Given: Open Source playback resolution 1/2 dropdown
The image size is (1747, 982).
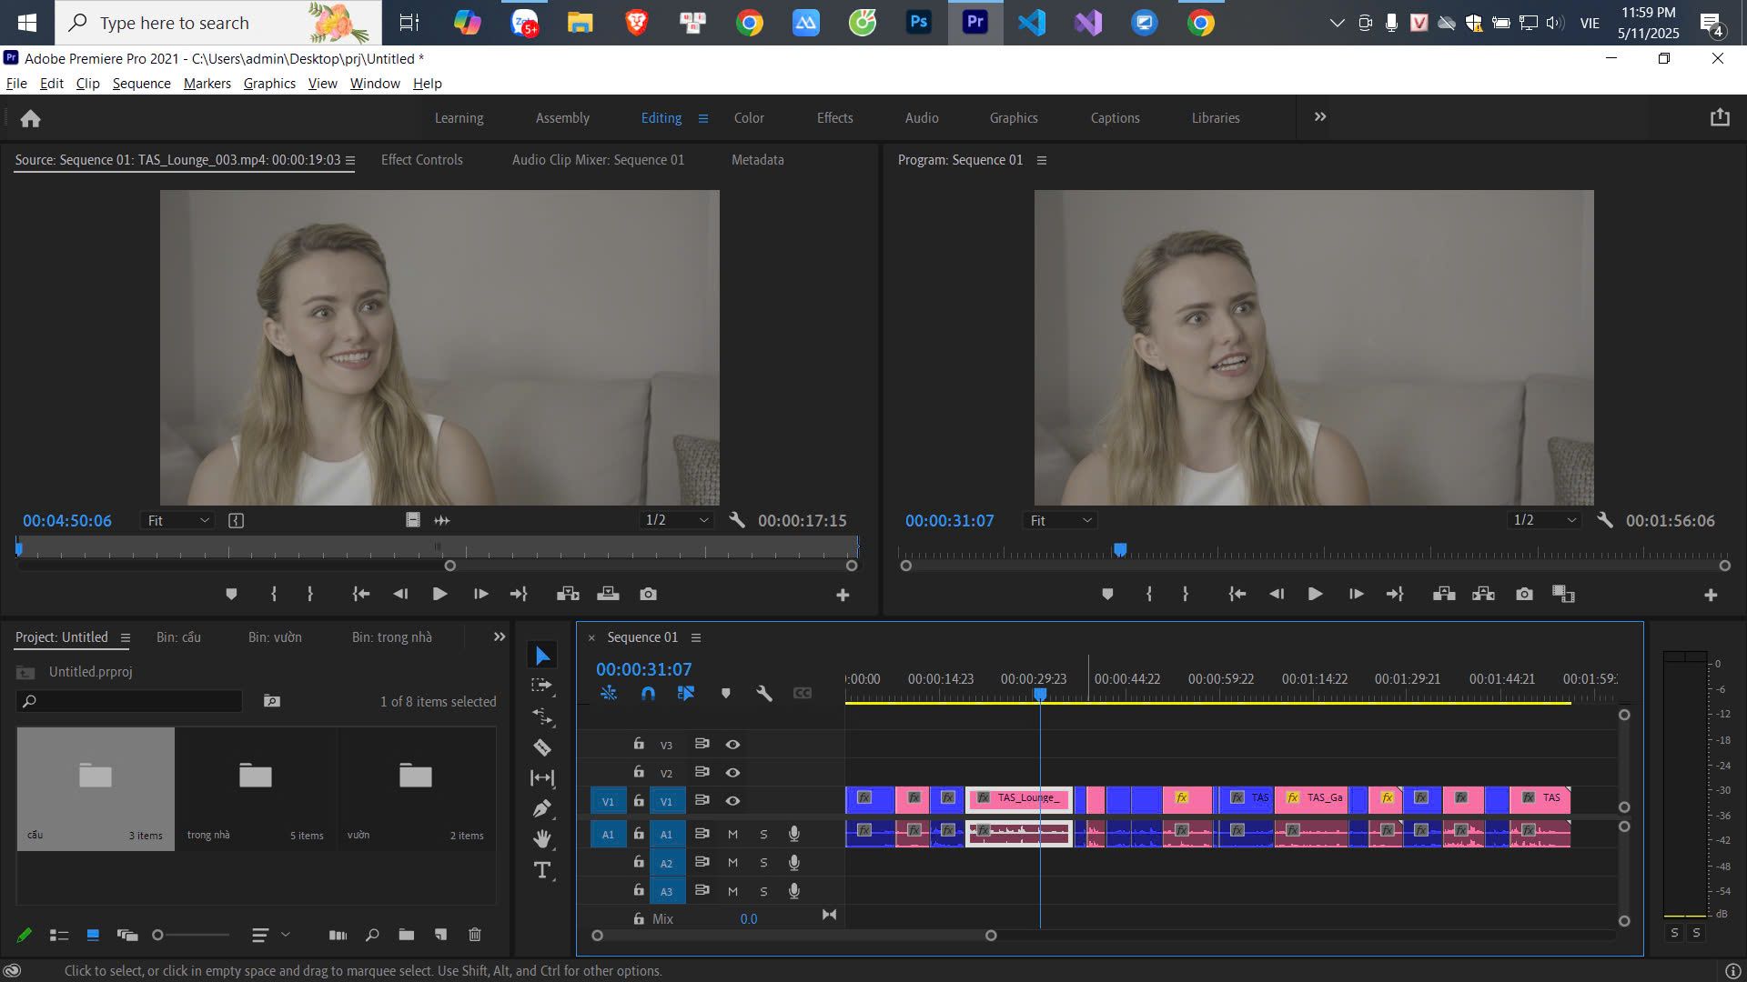Looking at the screenshot, I should [x=676, y=520].
